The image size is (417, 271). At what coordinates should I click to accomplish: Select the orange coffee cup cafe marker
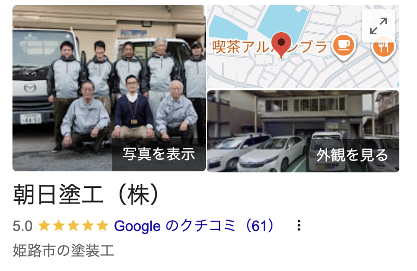pyautogui.click(x=344, y=47)
